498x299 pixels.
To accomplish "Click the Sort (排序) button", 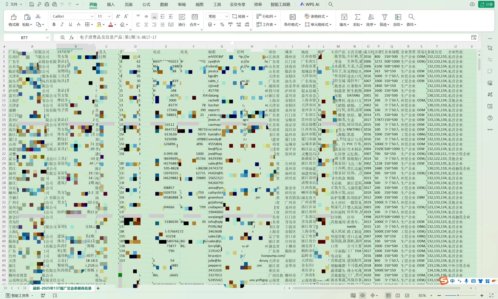I will point(371,20).
